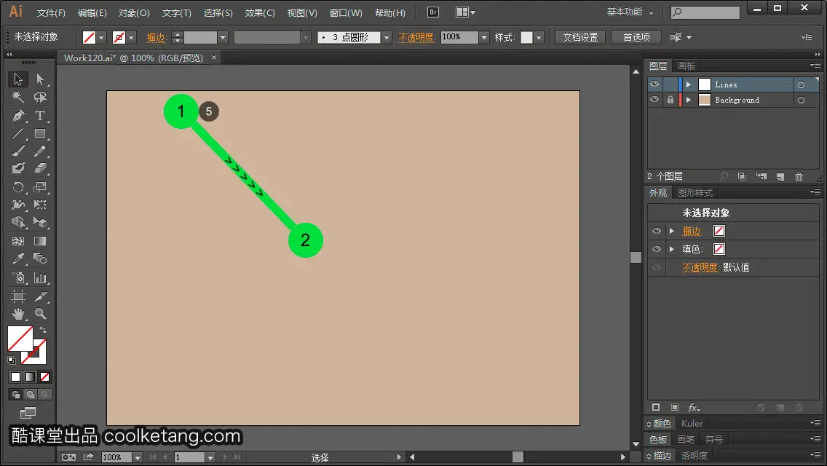
Task: Click the 文档设置 button
Action: (x=580, y=37)
